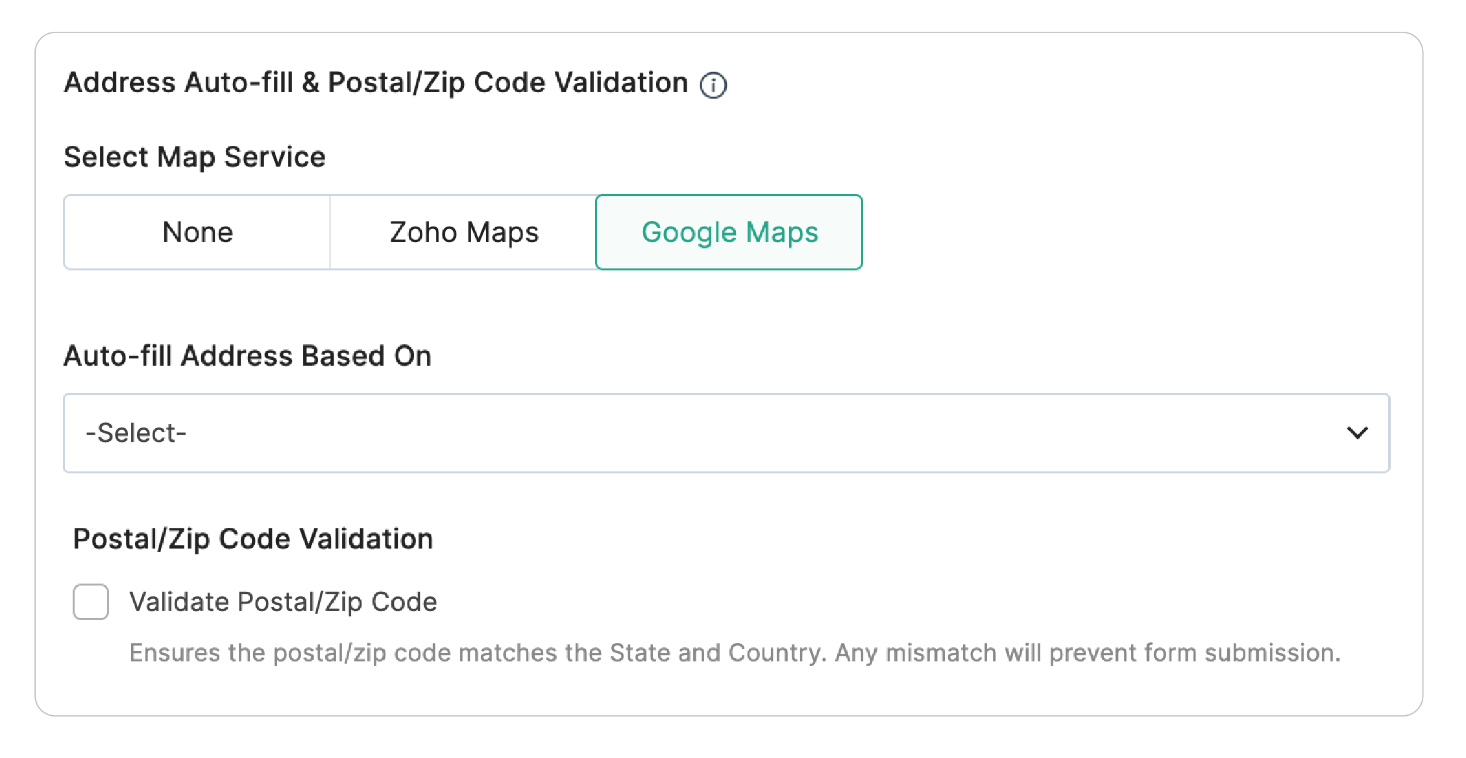Click empty space right of Google Maps
Image resolution: width=1466 pixels, height=758 pixels.
(1103, 232)
